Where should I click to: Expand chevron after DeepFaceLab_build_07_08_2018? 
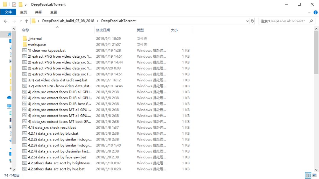[98, 21]
